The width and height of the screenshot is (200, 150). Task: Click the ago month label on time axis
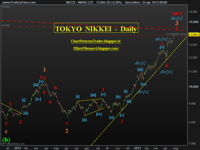pyautogui.click(x=86, y=148)
